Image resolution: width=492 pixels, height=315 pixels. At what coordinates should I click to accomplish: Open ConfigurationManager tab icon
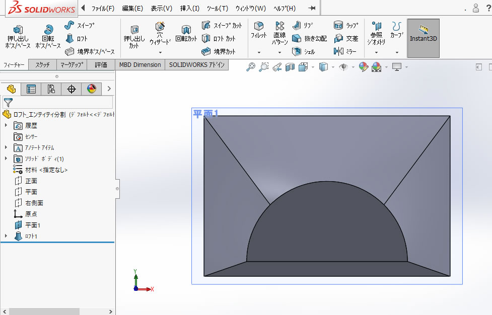point(51,89)
